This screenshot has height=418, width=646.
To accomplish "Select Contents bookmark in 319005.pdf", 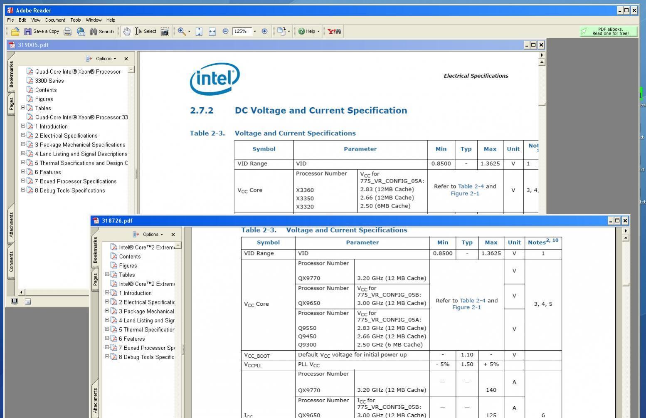I will [x=46, y=90].
